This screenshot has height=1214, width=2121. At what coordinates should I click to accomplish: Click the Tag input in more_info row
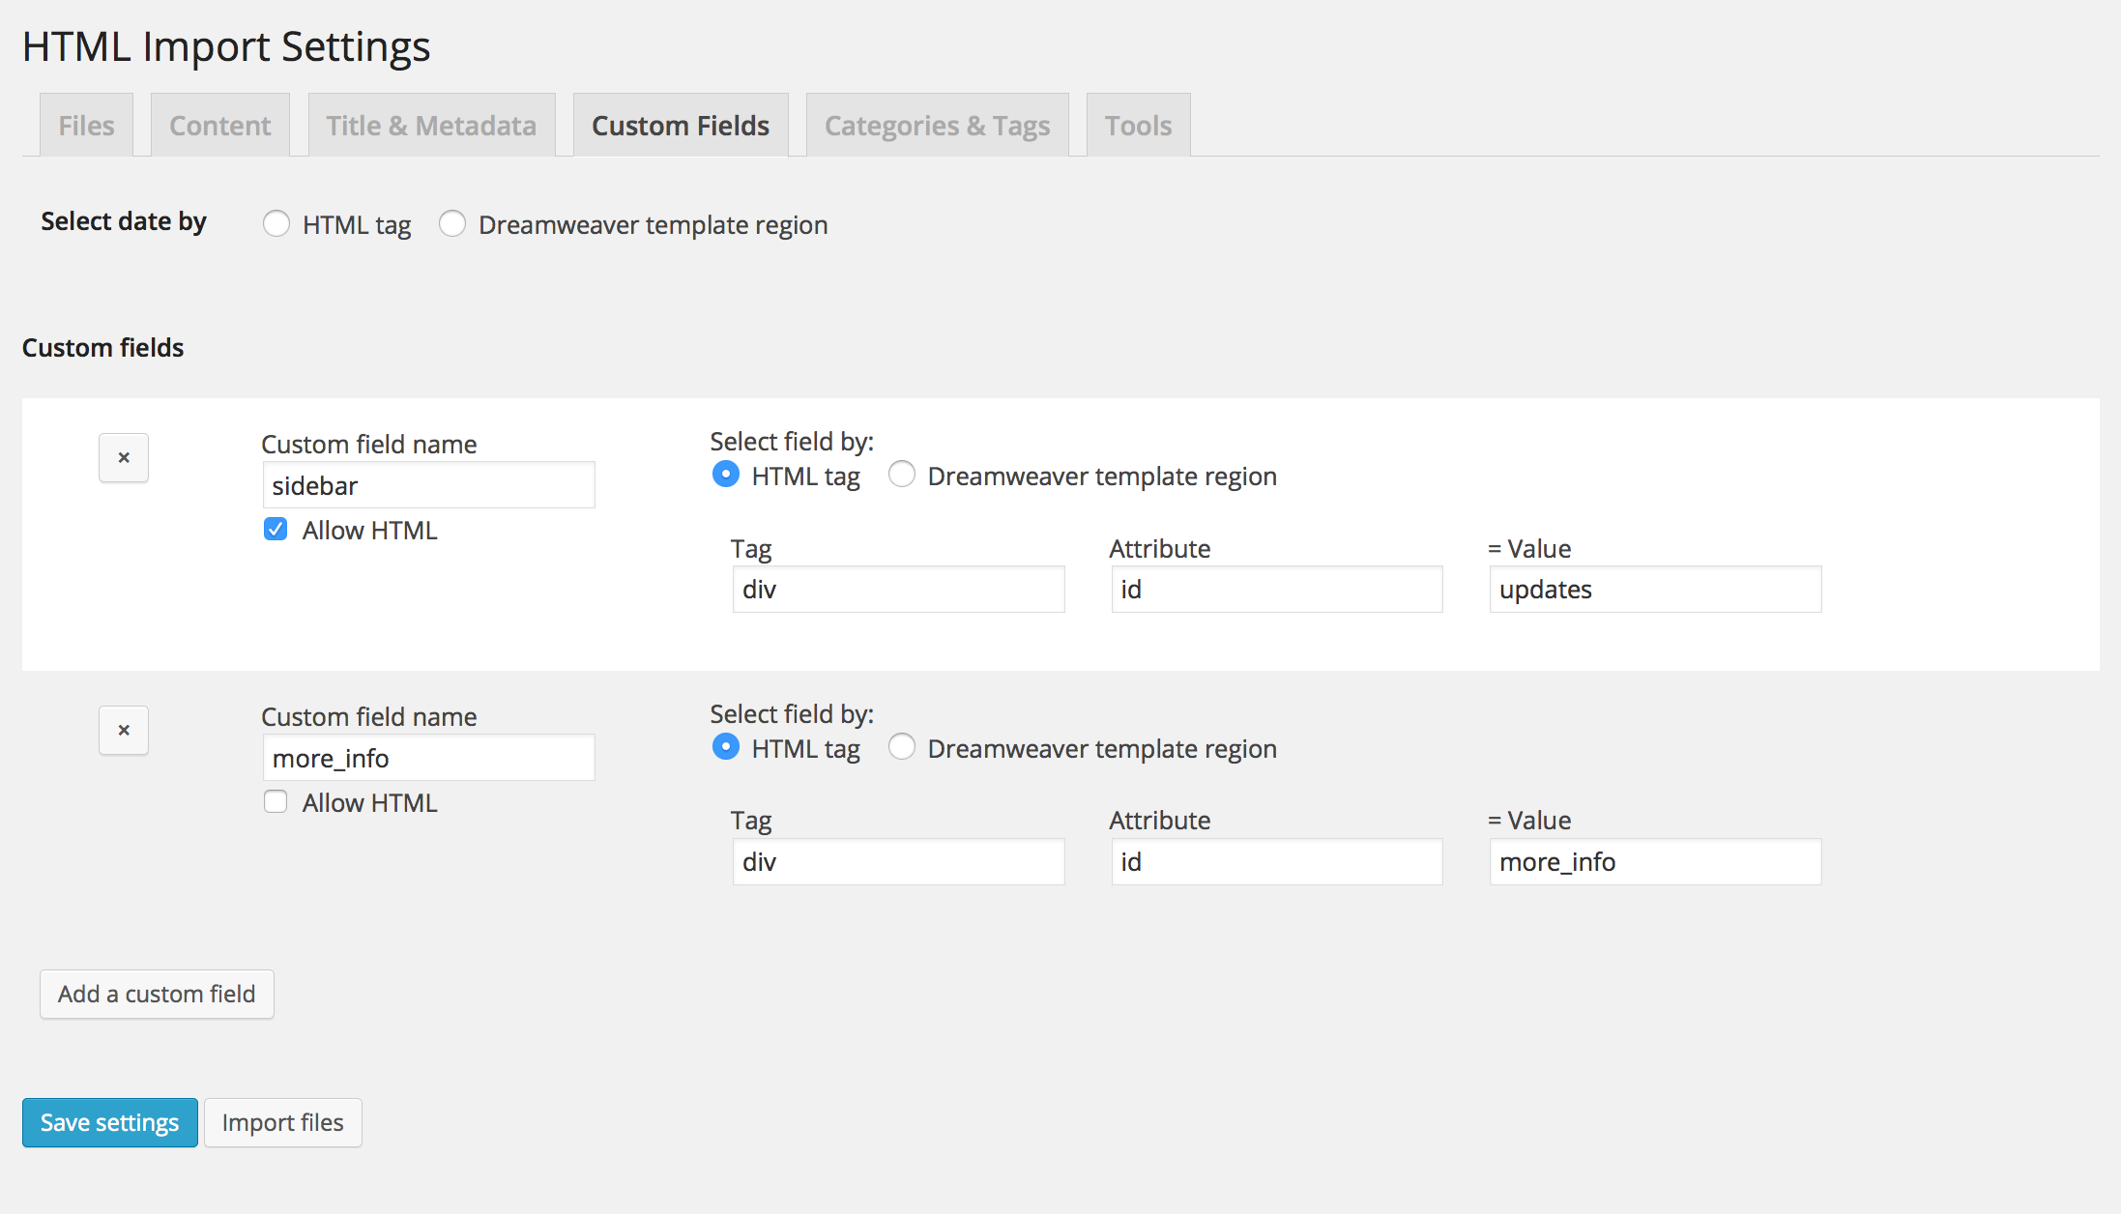tap(898, 862)
